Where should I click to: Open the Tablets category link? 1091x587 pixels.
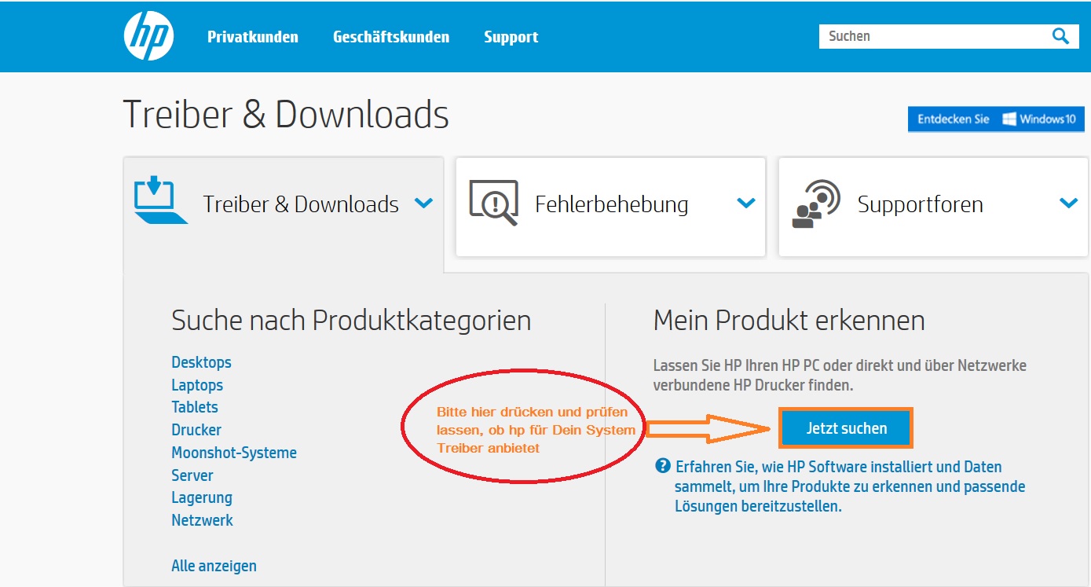[x=195, y=407]
